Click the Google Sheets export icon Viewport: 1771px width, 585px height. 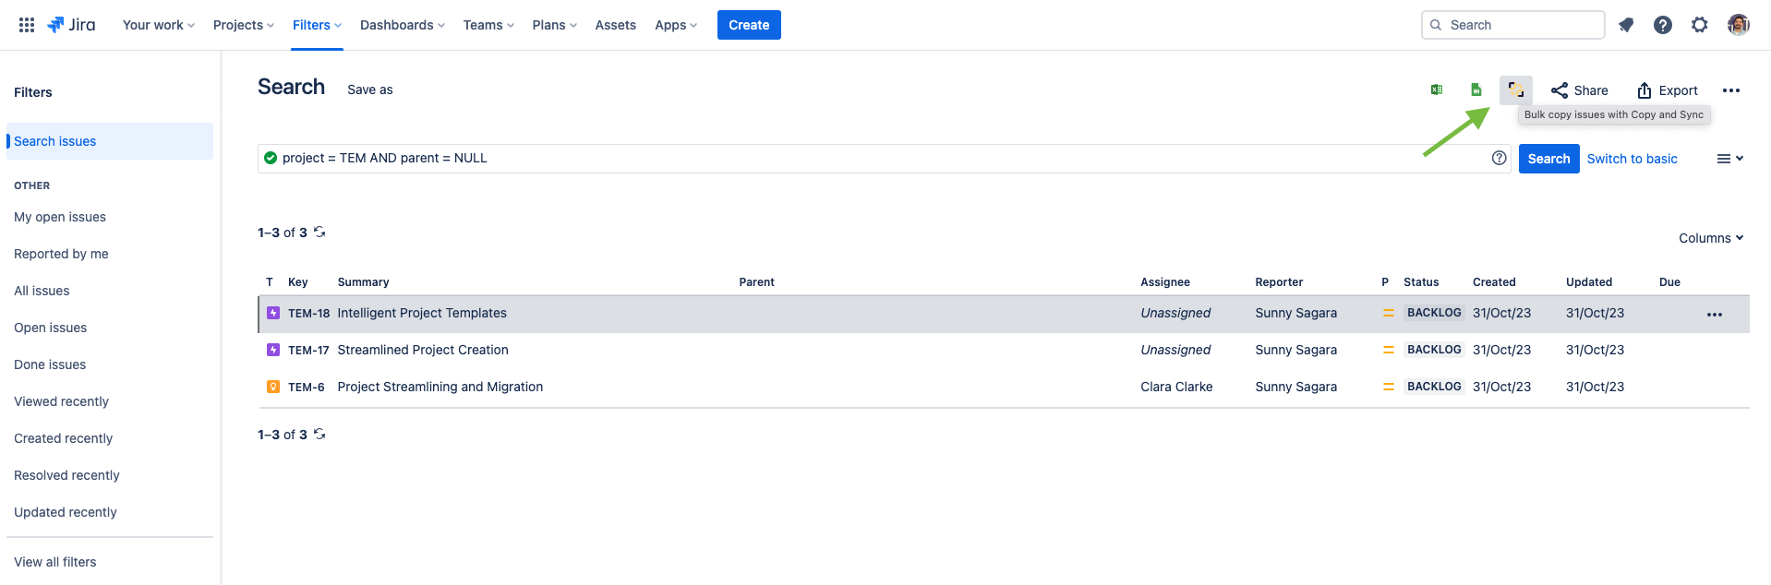click(1476, 90)
